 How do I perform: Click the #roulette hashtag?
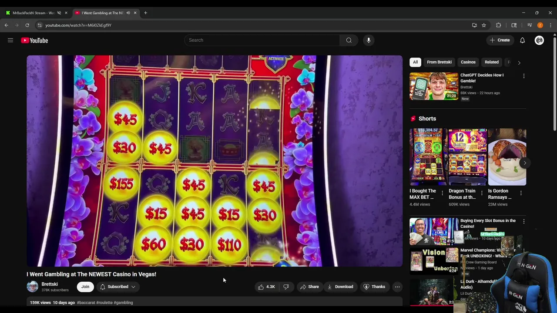(104, 303)
